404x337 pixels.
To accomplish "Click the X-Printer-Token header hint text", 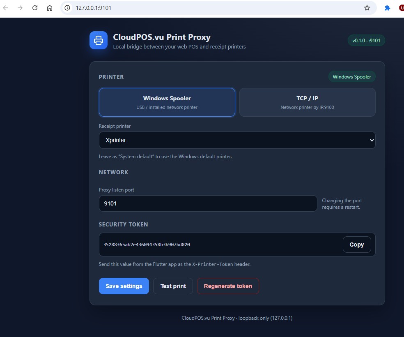I will [174, 264].
